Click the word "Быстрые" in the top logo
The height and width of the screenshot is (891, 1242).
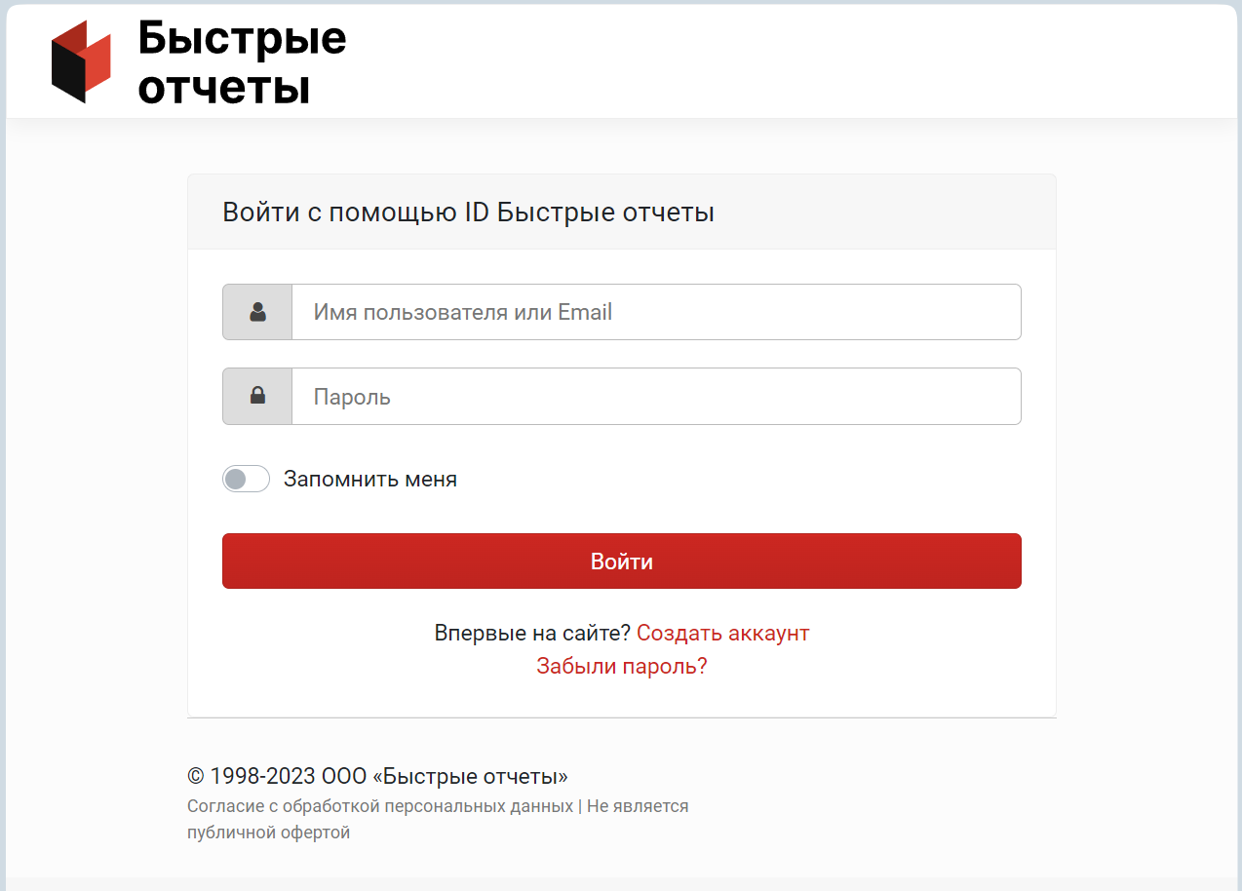point(242,38)
